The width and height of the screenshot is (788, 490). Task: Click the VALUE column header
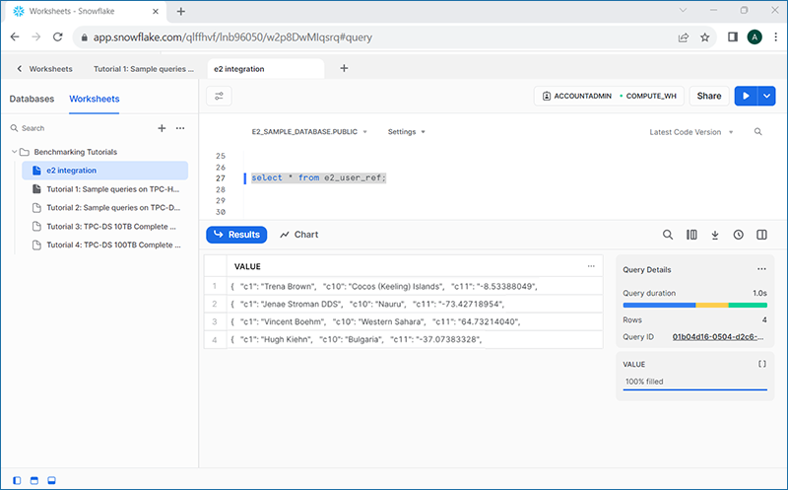click(415, 266)
